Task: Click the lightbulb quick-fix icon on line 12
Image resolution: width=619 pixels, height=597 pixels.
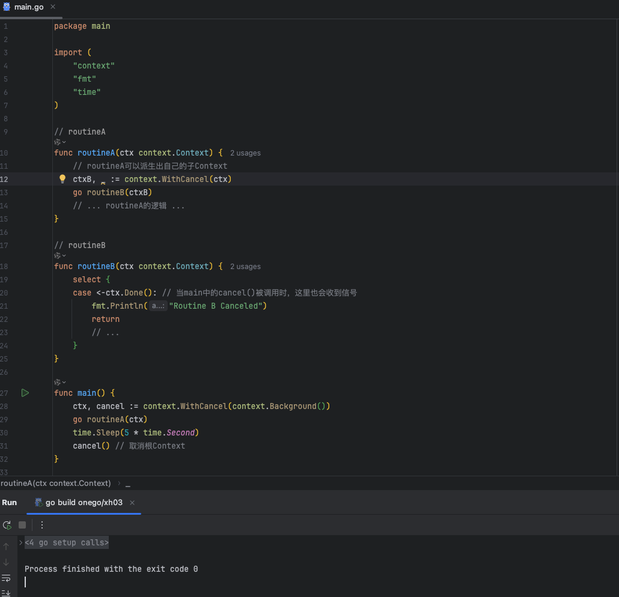Action: coord(63,179)
